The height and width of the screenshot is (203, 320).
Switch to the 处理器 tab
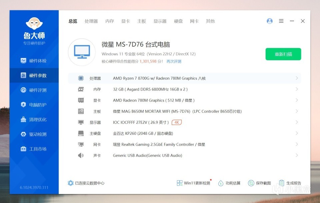pos(91,21)
